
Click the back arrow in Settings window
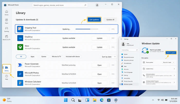tap(121, 39)
